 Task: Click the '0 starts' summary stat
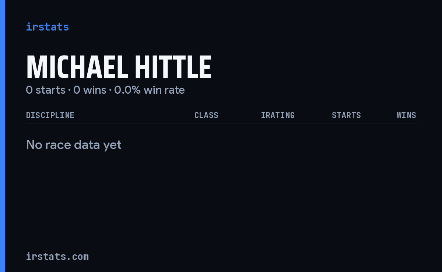click(x=46, y=90)
